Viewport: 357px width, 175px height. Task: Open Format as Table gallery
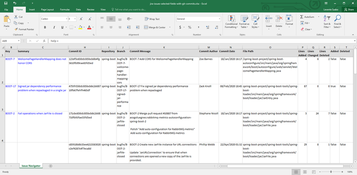[x=244, y=22]
